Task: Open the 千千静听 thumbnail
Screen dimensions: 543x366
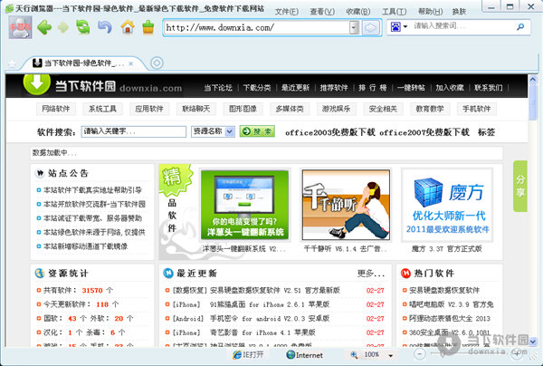Action: 346,205
